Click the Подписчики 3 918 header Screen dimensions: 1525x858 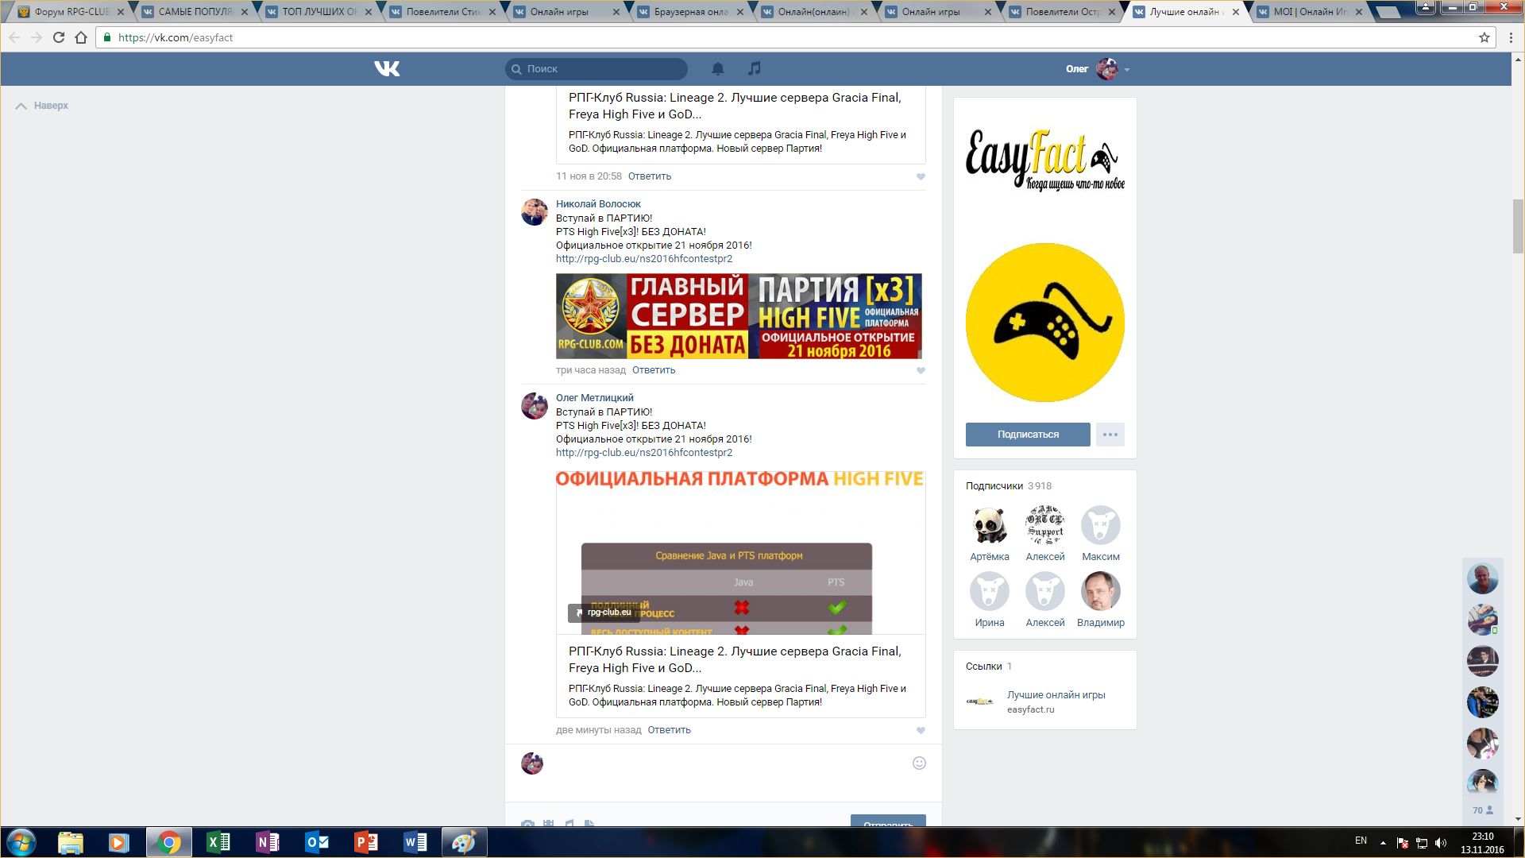point(1009,486)
